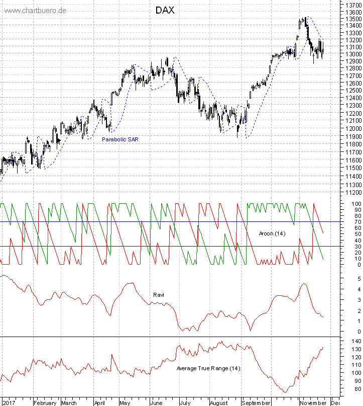Click the Average True Range (14) label
The height and width of the screenshot is (406, 363).
pos(208,368)
